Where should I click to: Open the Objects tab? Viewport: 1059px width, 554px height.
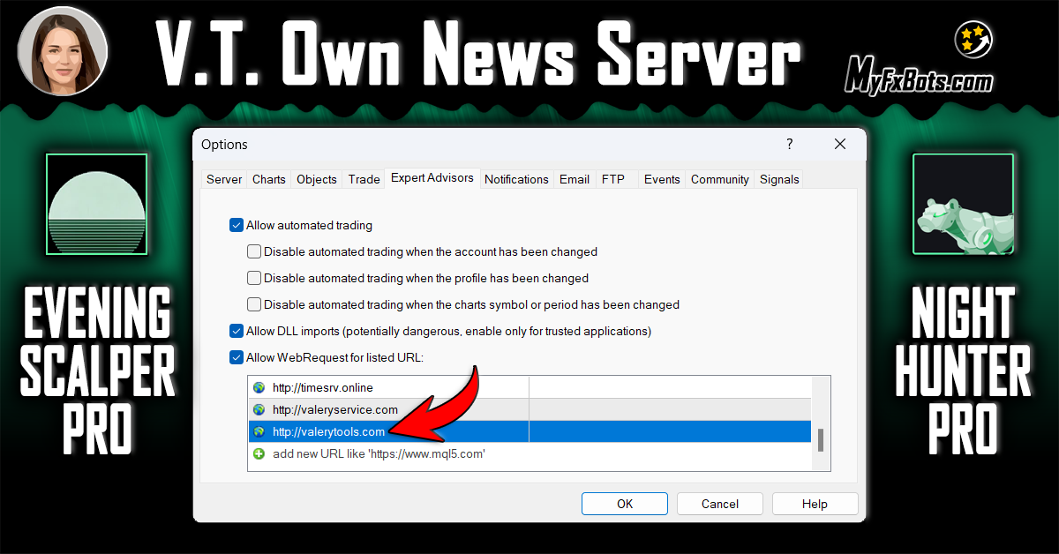(317, 179)
